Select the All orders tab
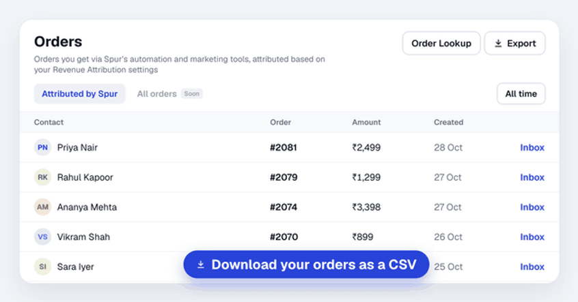 (x=157, y=94)
